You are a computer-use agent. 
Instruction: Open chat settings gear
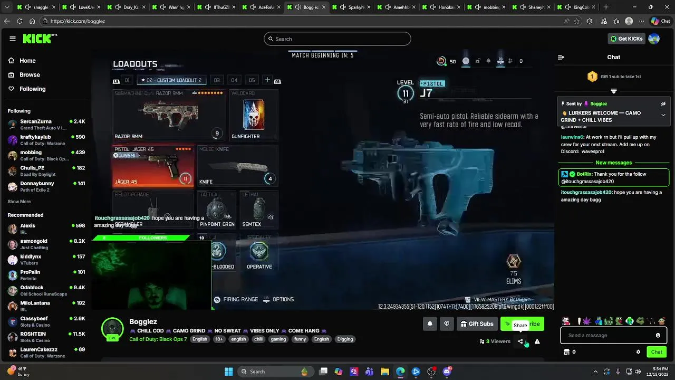pyautogui.click(x=638, y=352)
